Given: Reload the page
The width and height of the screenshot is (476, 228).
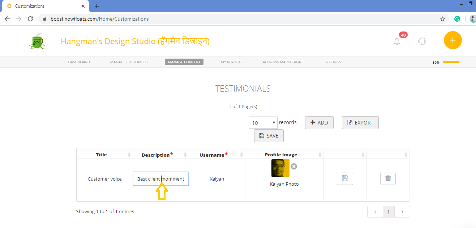Looking at the screenshot, I should click(x=30, y=19).
